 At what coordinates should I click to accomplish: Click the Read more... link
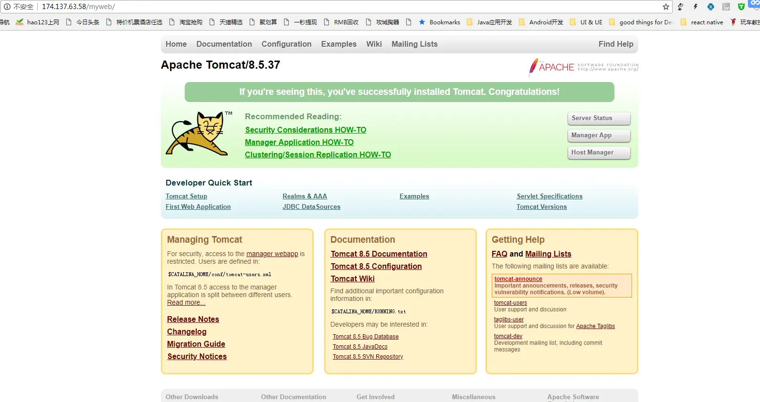click(x=186, y=302)
